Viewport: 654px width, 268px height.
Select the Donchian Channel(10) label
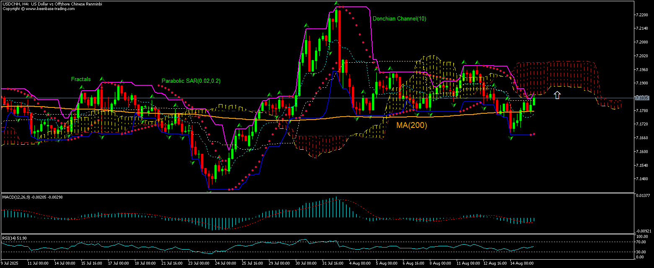pyautogui.click(x=399, y=19)
